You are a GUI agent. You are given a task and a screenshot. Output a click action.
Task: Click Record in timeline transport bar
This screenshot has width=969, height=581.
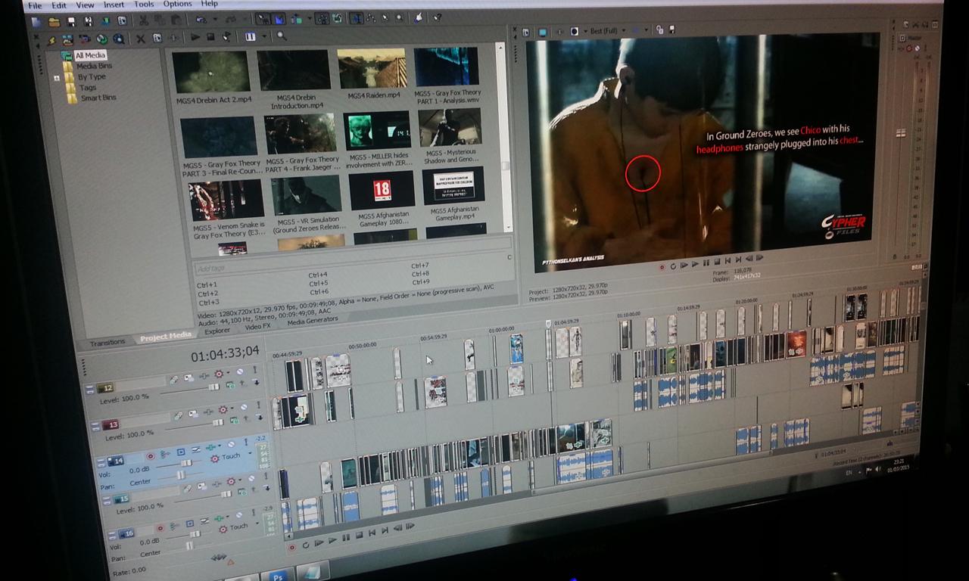[292, 547]
